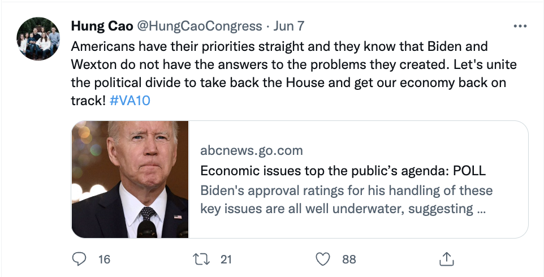Screen dimensions: 544x277
Task: Open the abcnews.go.com domain link
Action: (252, 150)
